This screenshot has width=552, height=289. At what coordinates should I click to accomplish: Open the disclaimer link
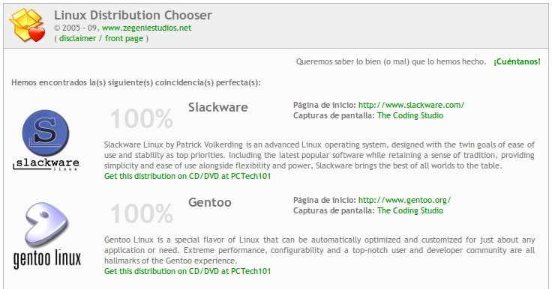tap(77, 38)
